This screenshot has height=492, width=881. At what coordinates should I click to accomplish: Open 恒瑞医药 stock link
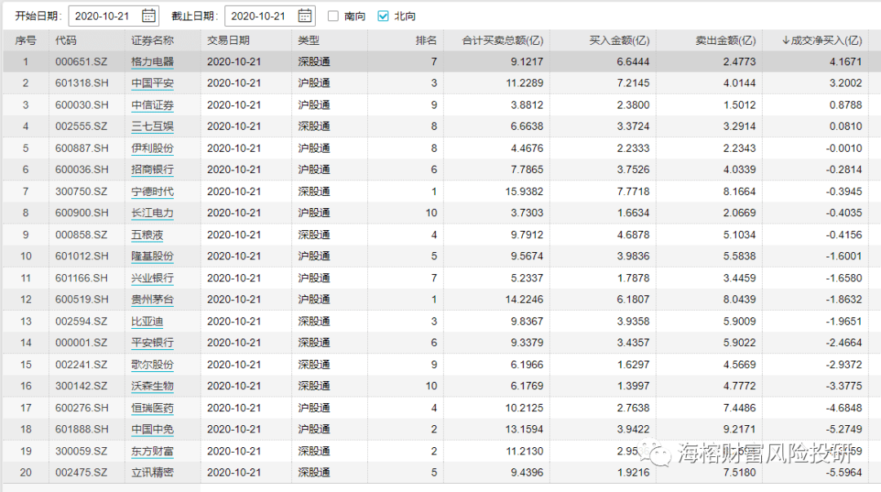click(153, 408)
